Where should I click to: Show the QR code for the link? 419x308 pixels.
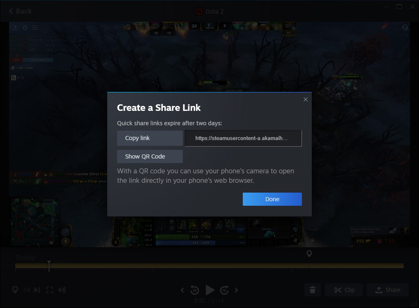pyautogui.click(x=150, y=156)
